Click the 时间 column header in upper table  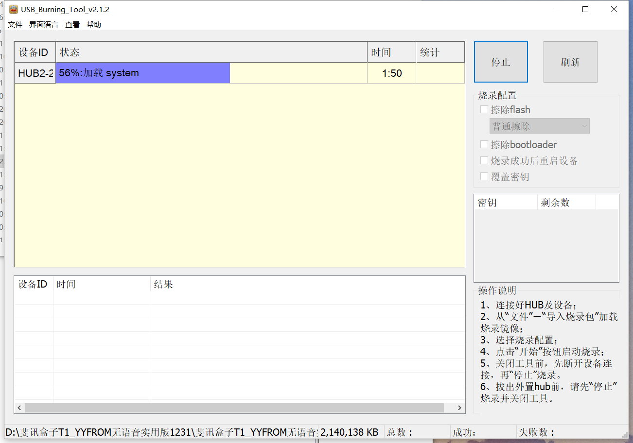[392, 52]
